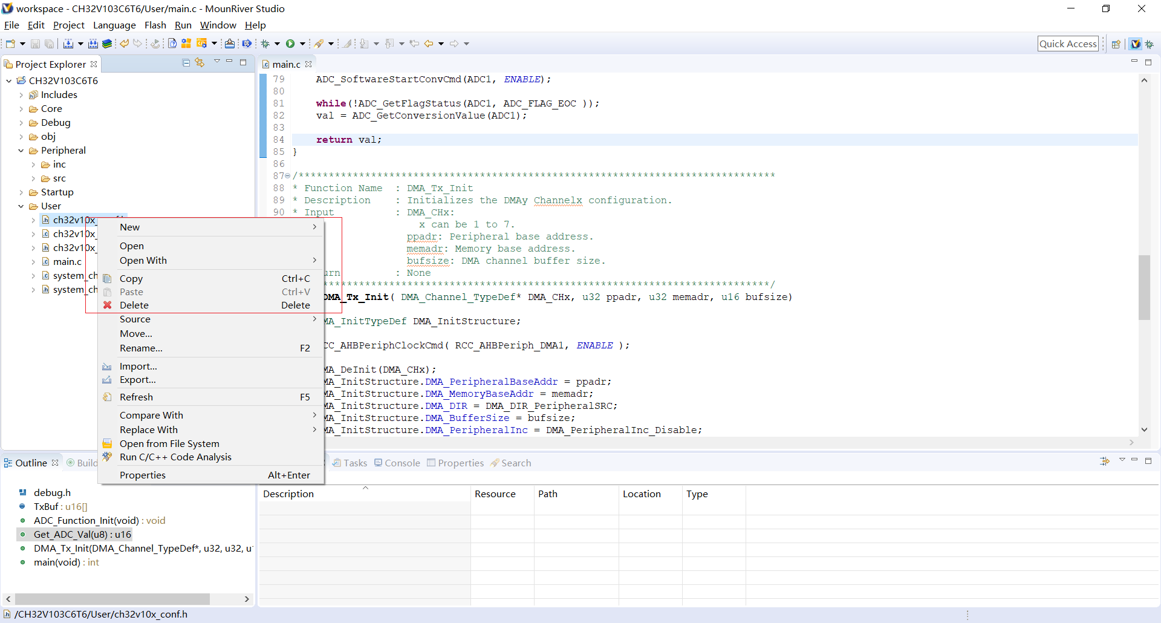Click the Save All toolbar icon
This screenshot has width=1161, height=623.
click(x=49, y=43)
